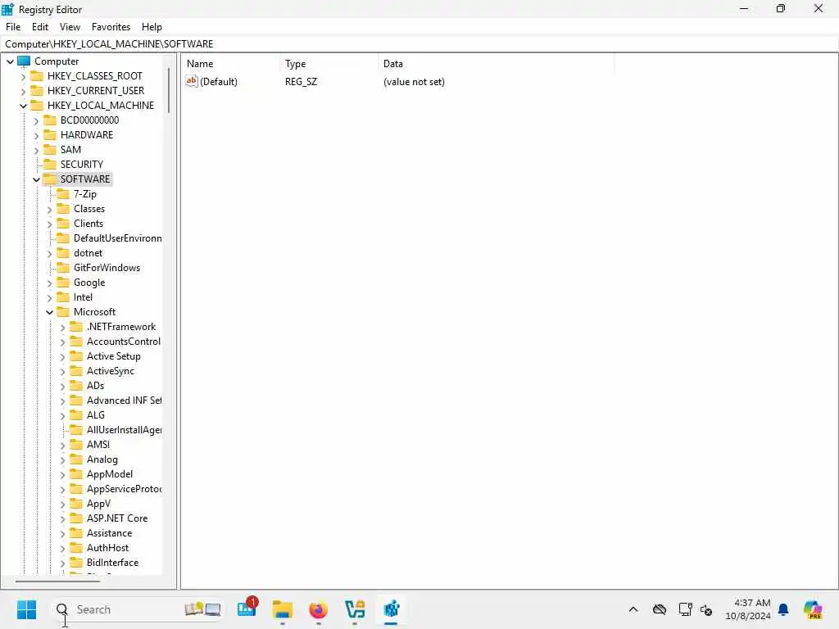Select the AMSI folder icon
The image size is (839, 629).
[x=76, y=445]
